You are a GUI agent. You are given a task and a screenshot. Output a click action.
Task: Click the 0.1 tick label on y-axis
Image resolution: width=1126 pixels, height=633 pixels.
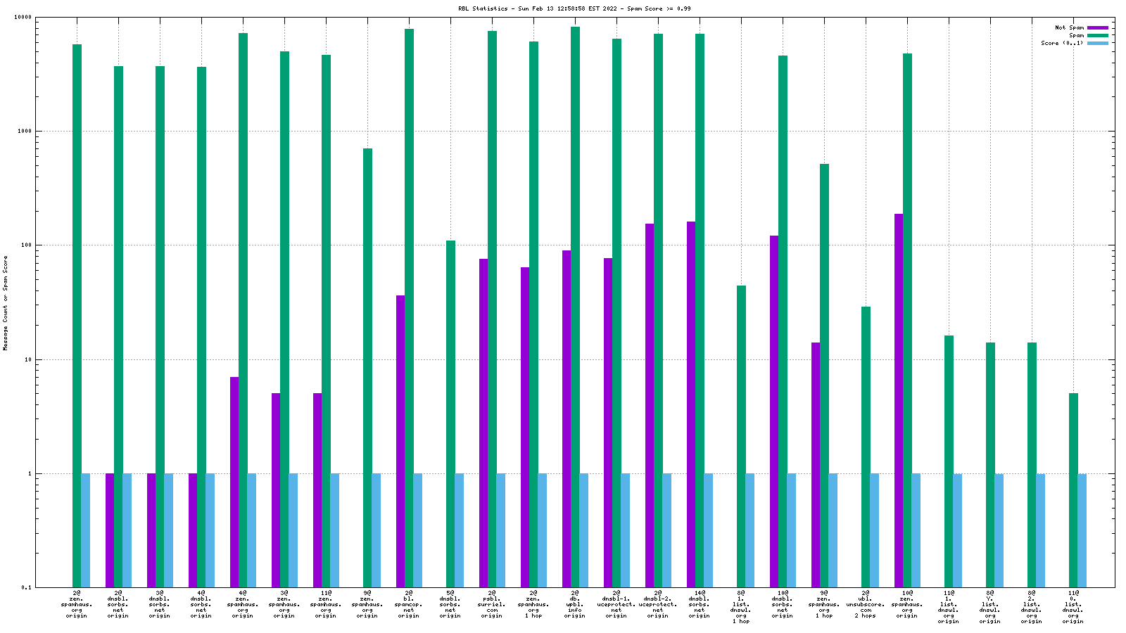coord(27,588)
